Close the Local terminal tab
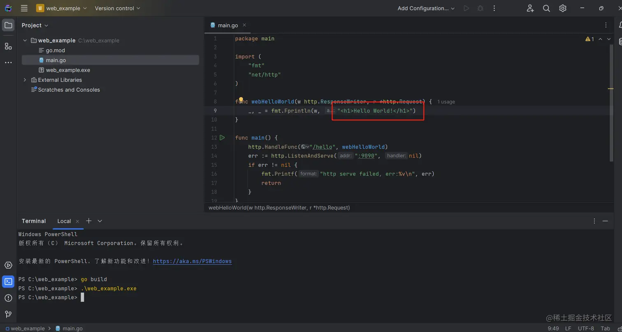 pos(77,221)
